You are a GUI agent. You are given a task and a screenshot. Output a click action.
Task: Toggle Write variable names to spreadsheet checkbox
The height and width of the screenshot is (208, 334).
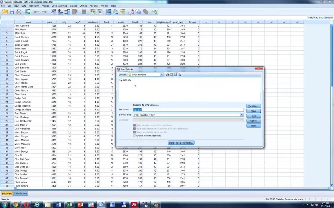point(135,125)
